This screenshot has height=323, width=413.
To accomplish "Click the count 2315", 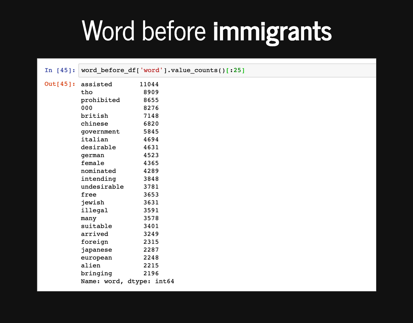I will pyautogui.click(x=151, y=242).
